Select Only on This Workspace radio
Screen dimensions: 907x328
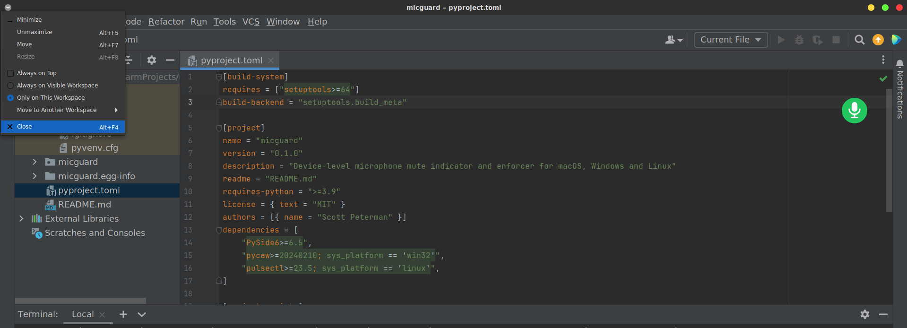(x=10, y=98)
